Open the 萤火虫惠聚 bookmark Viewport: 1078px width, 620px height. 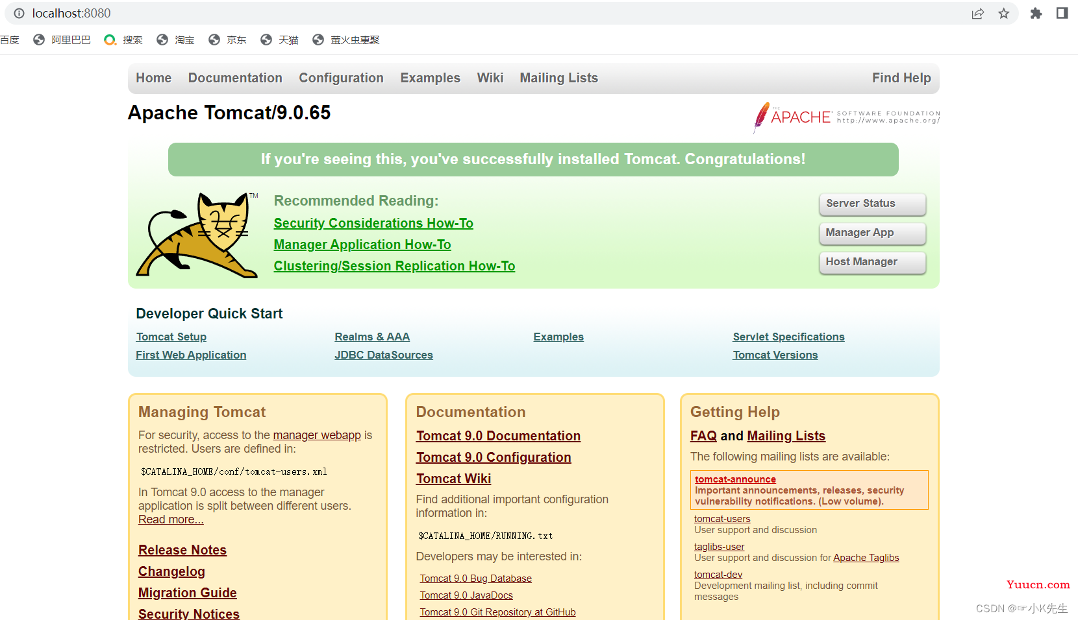coord(345,40)
